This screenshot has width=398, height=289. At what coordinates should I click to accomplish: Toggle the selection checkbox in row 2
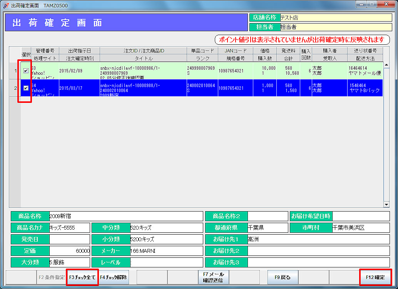[x=26, y=88]
